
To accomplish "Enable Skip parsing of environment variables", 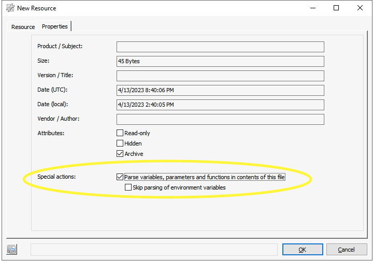I will [x=128, y=187].
